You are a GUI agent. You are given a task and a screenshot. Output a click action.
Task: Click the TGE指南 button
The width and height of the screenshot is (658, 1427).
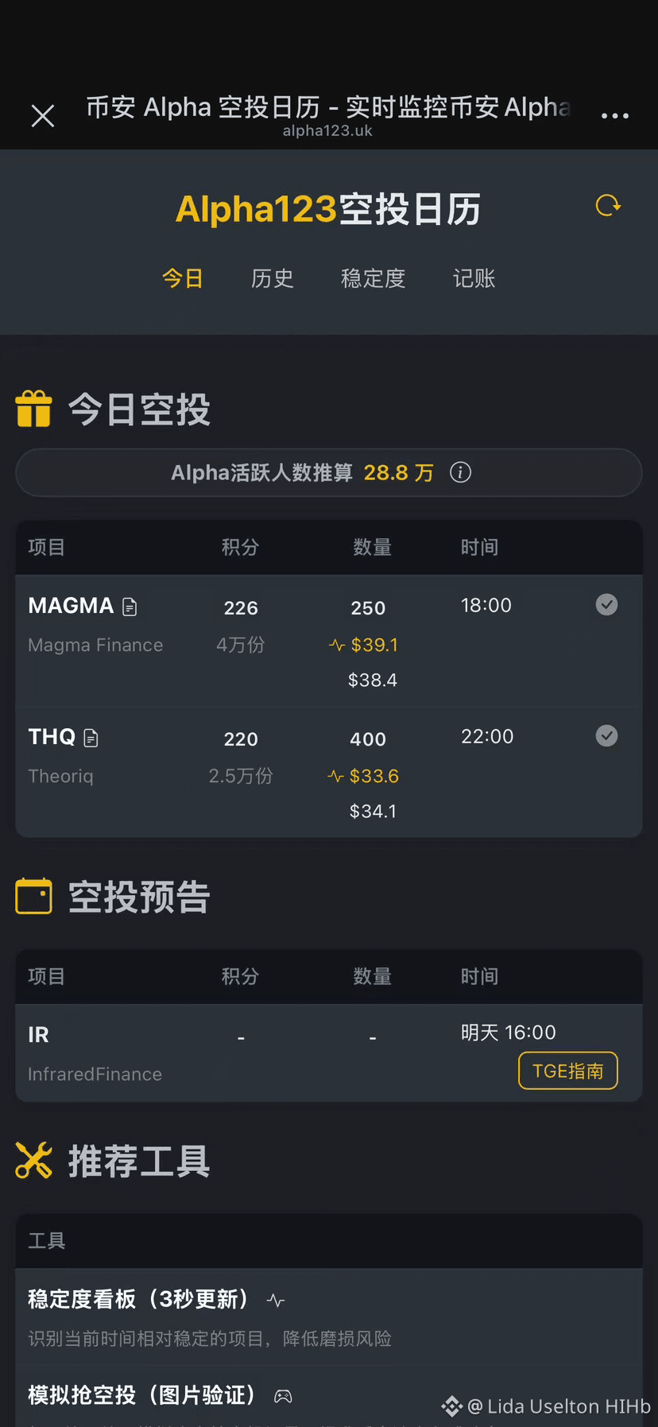[x=568, y=1071]
